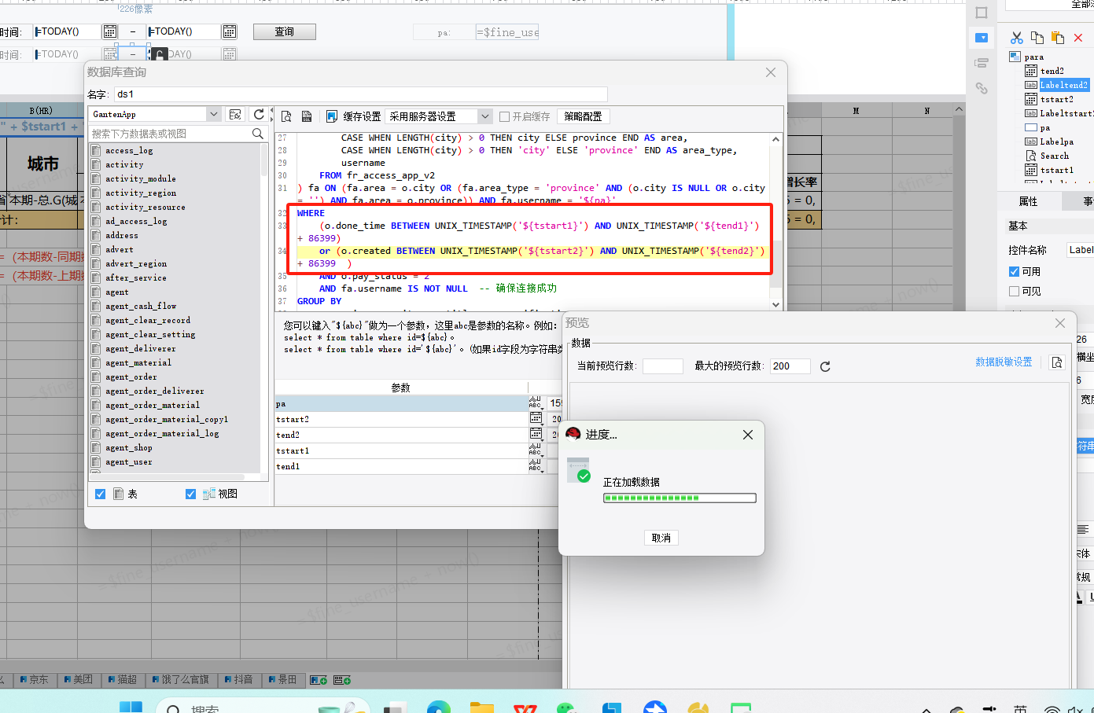Open WeChat icon on taskbar

click(566, 707)
